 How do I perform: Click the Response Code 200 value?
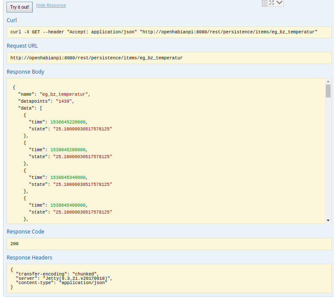point(15,244)
